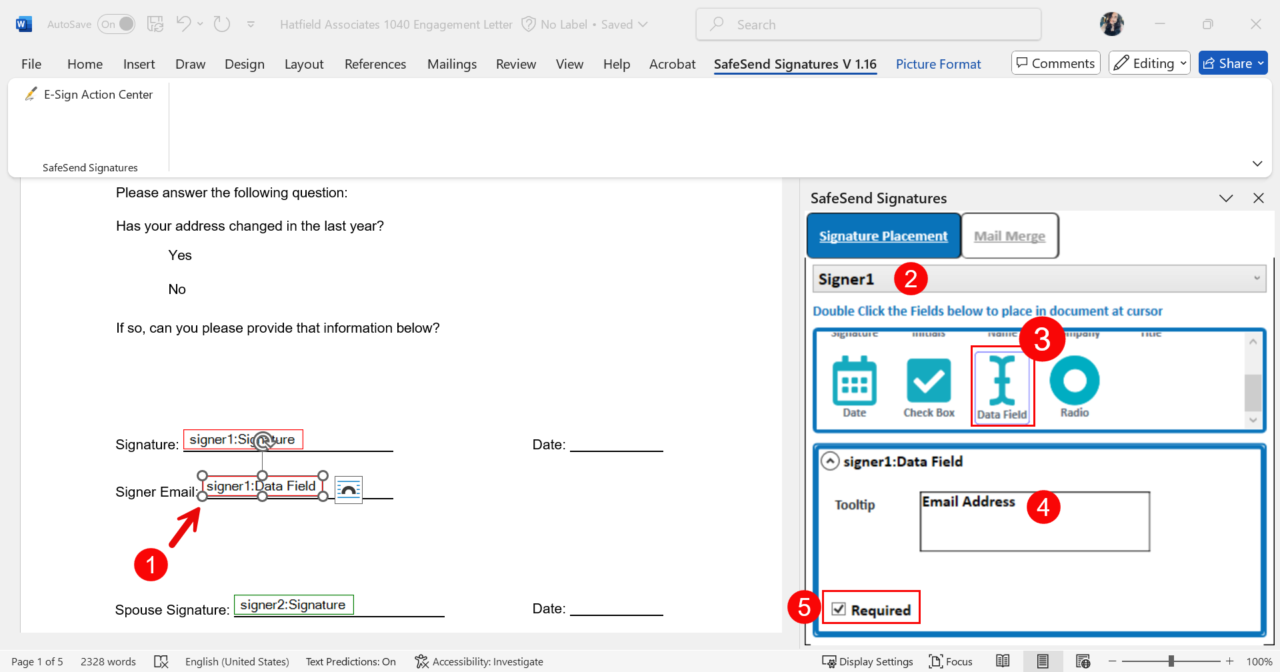Enable Focus mode
This screenshot has width=1280, height=672.
point(951,661)
